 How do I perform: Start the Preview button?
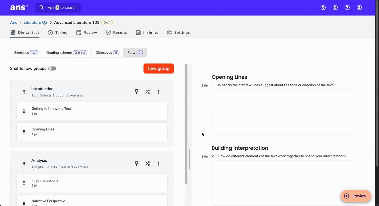point(356,196)
